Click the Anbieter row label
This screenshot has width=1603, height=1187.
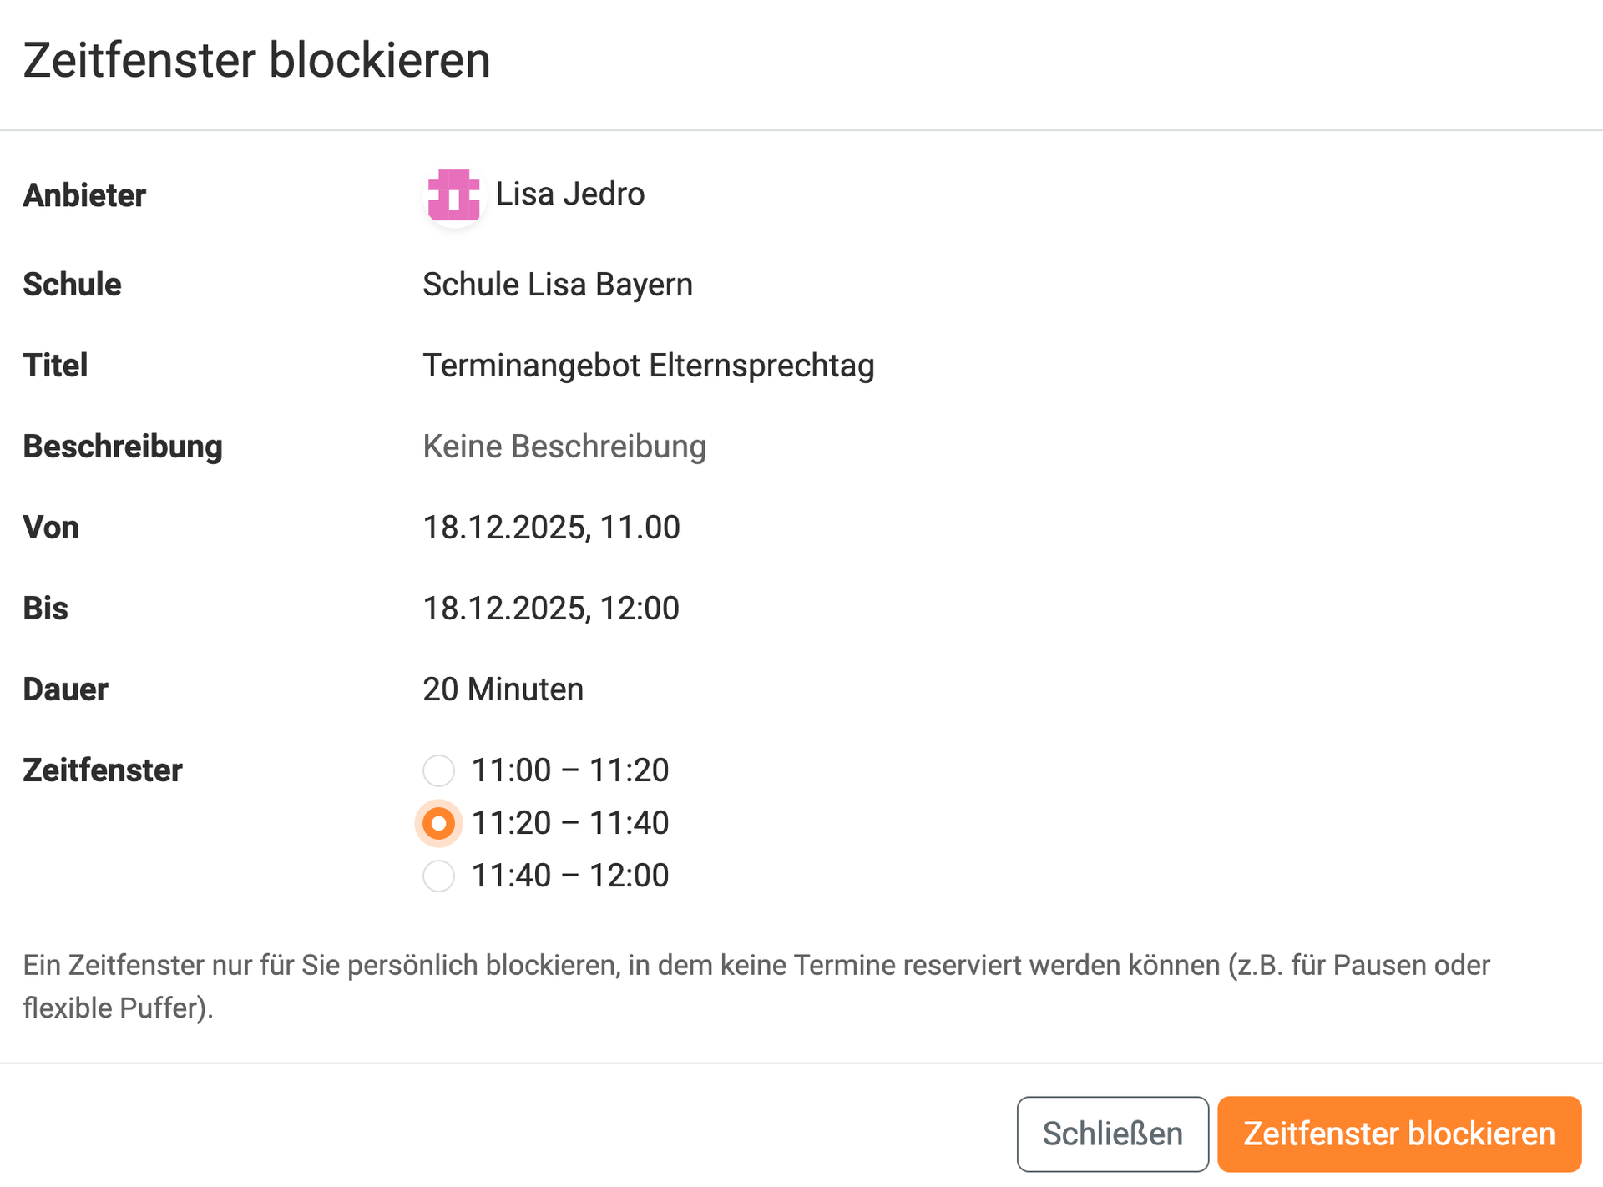tap(83, 195)
